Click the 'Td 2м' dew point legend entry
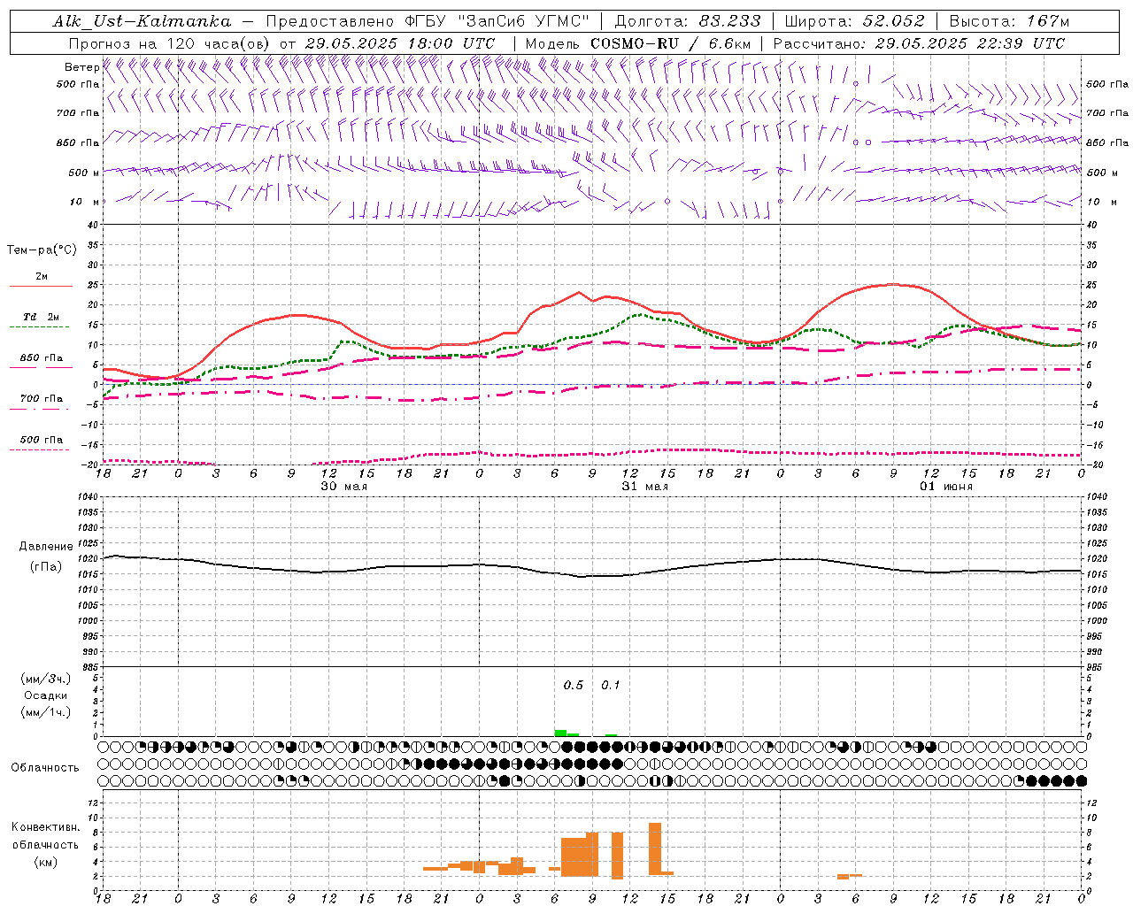Viewport: 1133px width, 906px height. point(42,317)
